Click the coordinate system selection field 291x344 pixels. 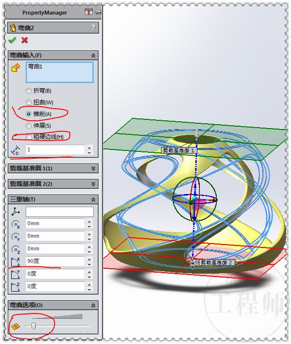click(60, 212)
